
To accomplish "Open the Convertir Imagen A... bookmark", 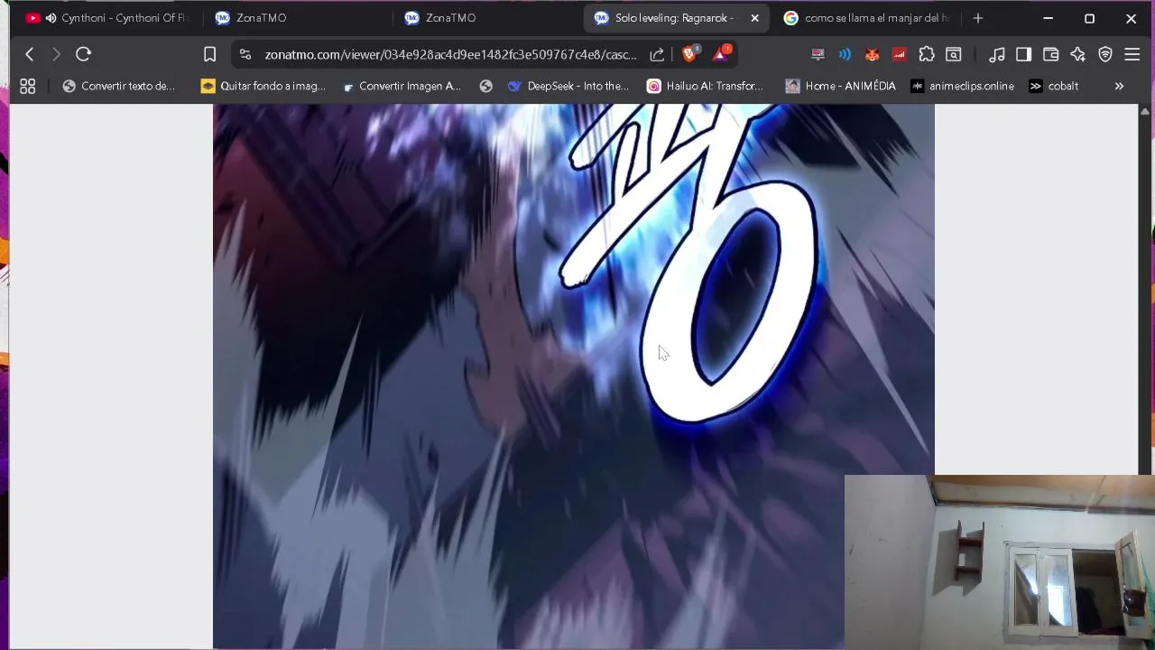I will pos(402,86).
